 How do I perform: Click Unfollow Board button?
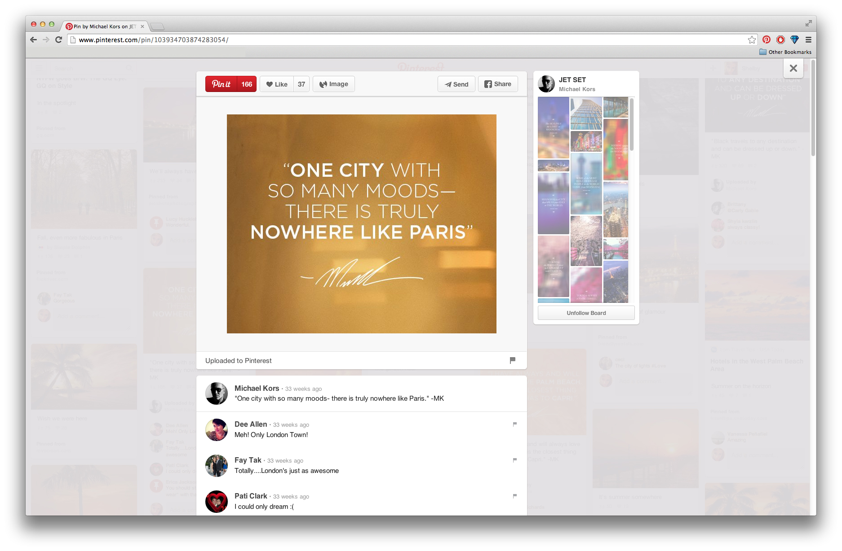pos(586,313)
